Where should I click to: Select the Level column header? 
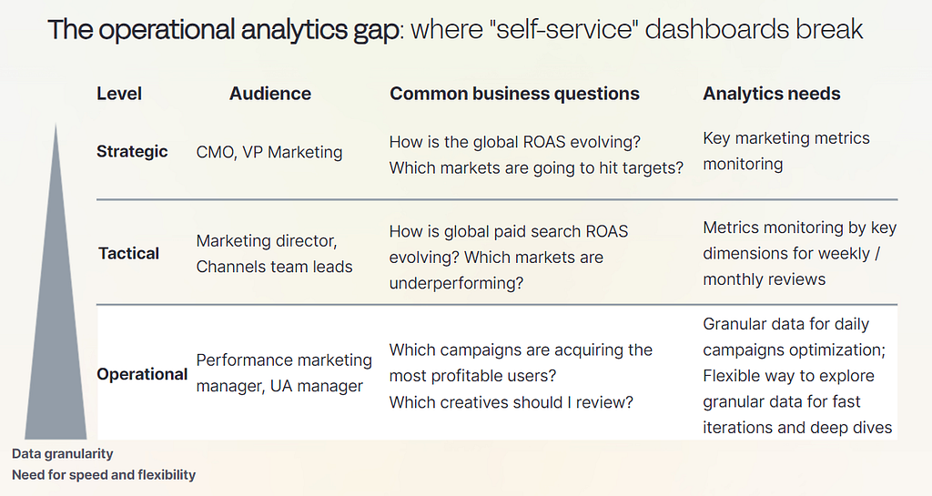[119, 94]
